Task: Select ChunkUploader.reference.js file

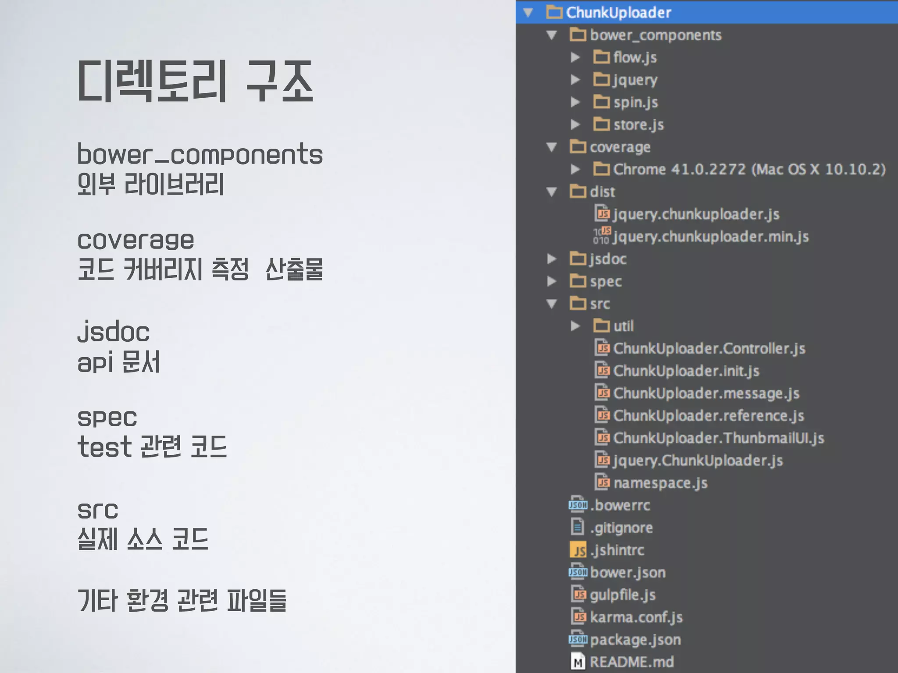Action: 709,415
